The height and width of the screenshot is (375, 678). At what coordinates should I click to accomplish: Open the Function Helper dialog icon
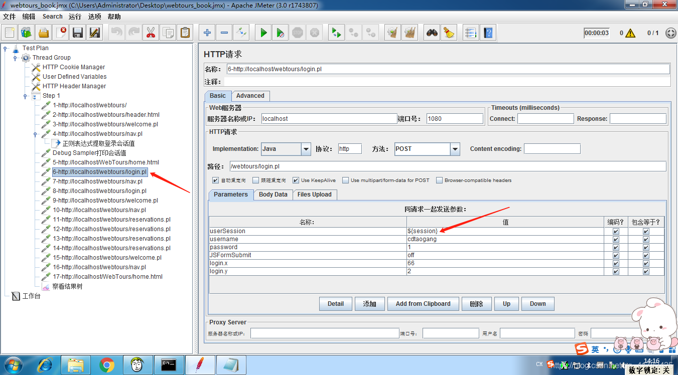point(471,33)
